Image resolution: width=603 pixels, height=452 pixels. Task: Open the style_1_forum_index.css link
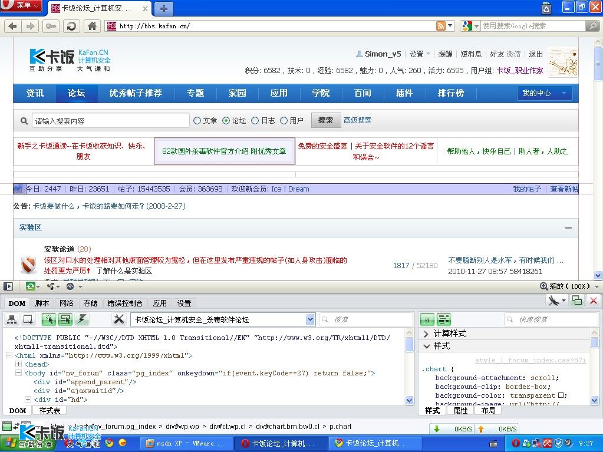[530, 360]
